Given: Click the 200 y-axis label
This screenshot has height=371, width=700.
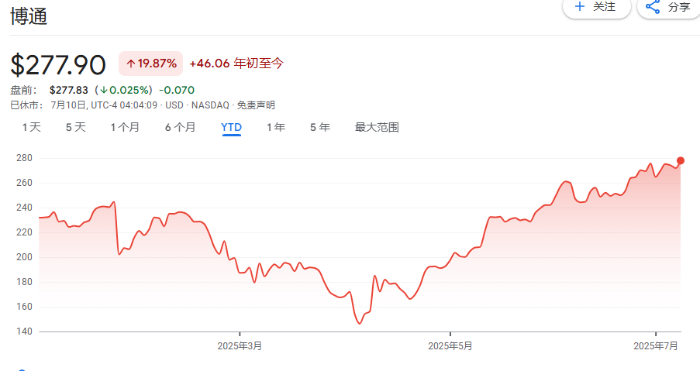Looking at the screenshot, I should (24, 257).
